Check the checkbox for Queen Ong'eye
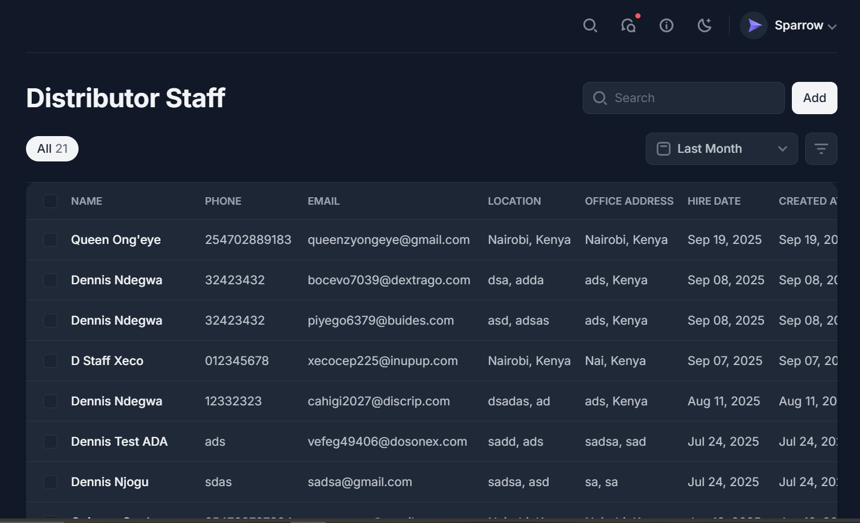Screen dimensions: 860x523 50,239
